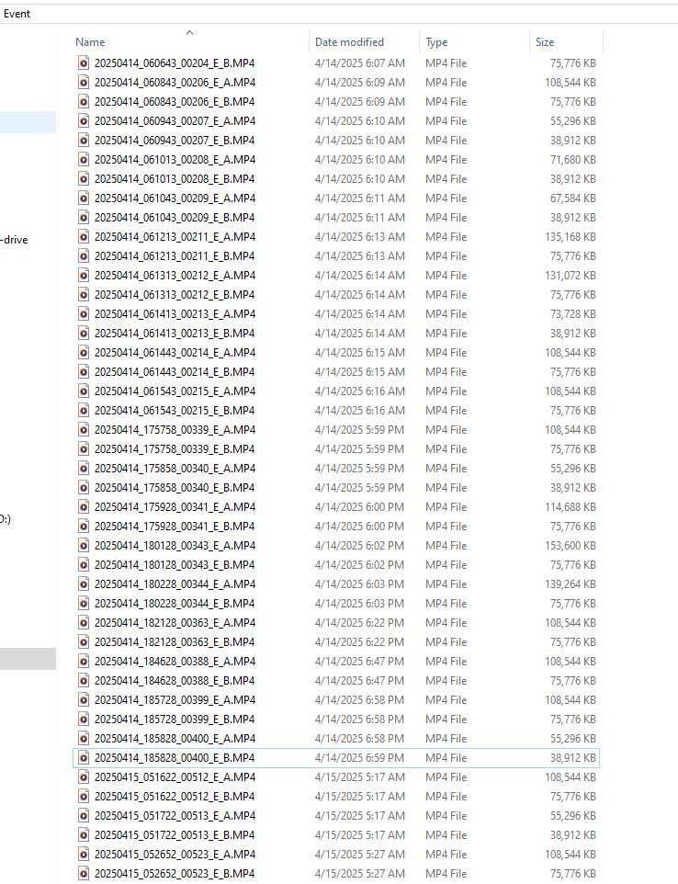This screenshot has height=884, width=678.
Task: Click the 135,168 KB size value
Action: tap(570, 237)
